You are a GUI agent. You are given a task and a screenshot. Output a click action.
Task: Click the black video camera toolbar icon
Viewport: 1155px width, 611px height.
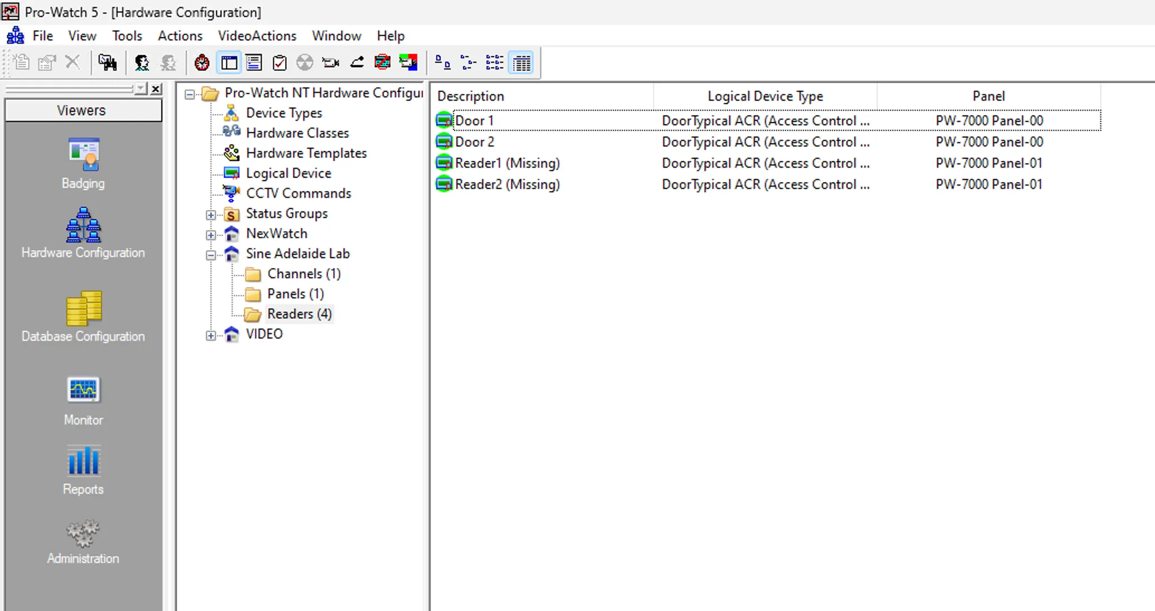coord(331,63)
